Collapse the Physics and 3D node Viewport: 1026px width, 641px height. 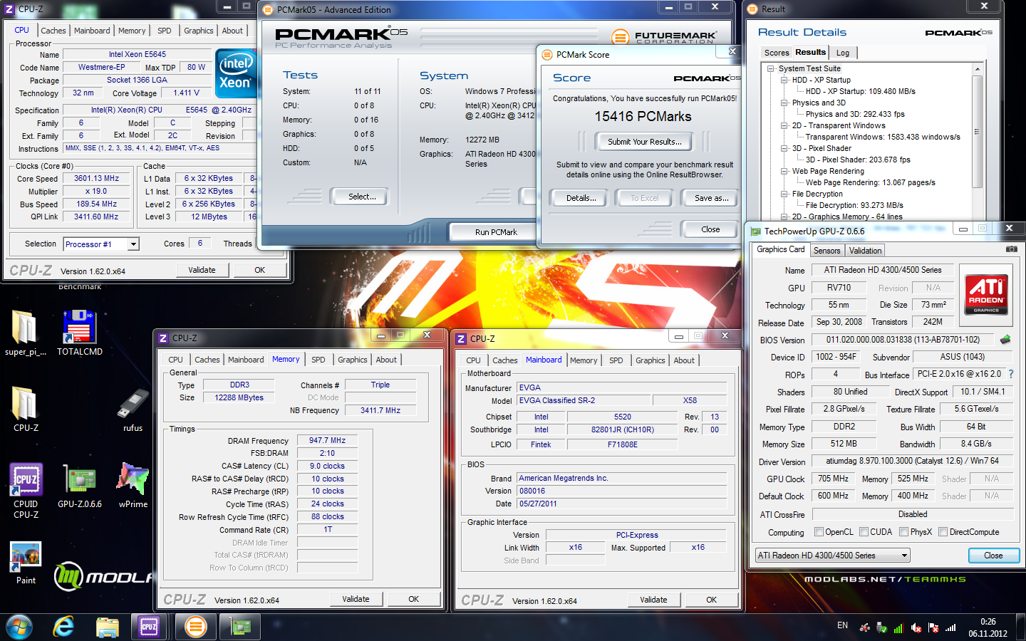pyautogui.click(x=784, y=103)
